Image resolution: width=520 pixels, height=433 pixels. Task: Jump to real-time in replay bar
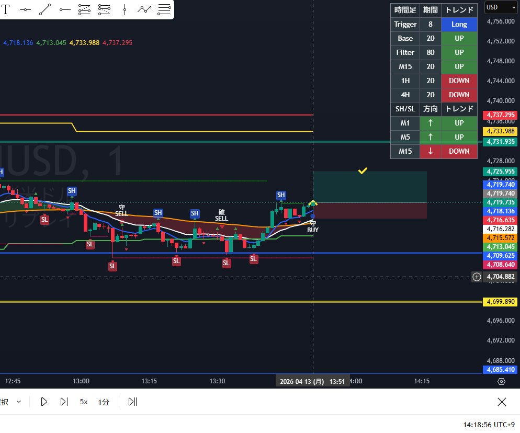pyautogui.click(x=132, y=402)
